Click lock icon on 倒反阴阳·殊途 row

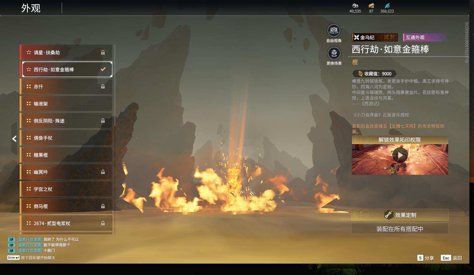tap(103, 121)
